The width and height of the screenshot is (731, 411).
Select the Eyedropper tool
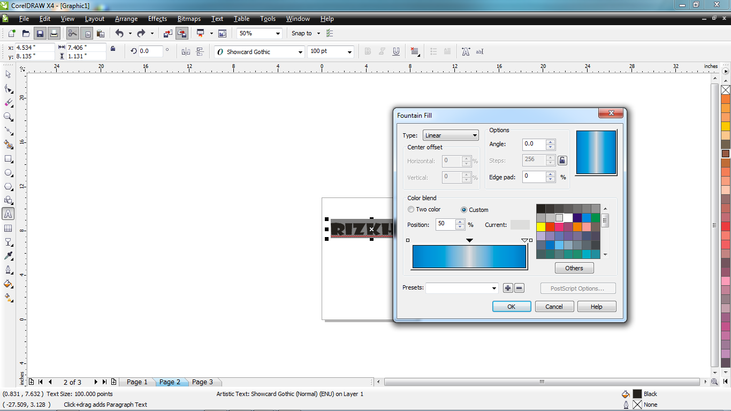(8, 256)
